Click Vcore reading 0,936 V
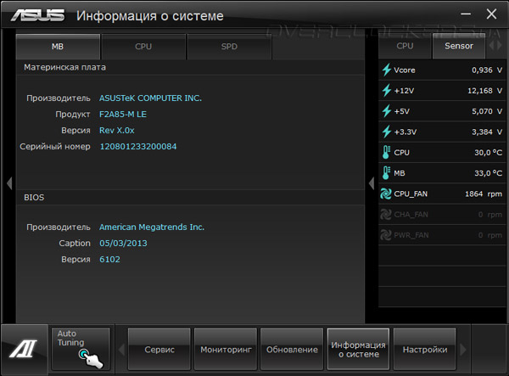This screenshot has width=509, height=376. click(487, 70)
